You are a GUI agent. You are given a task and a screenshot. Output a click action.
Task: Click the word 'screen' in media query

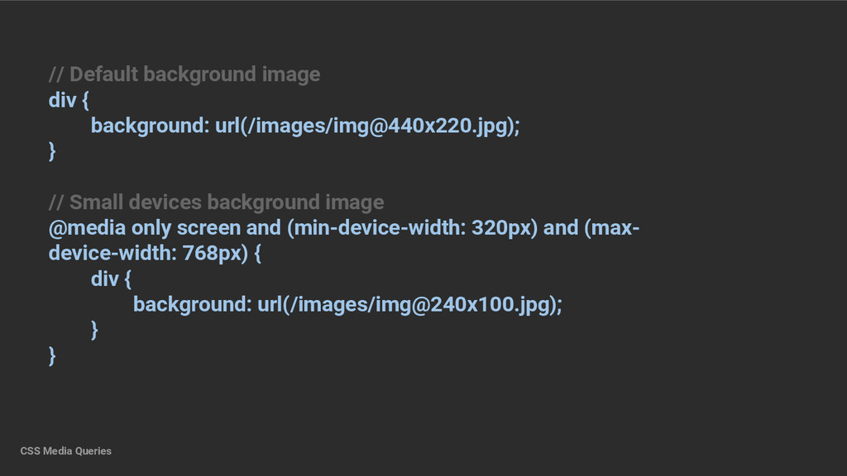click(x=208, y=228)
